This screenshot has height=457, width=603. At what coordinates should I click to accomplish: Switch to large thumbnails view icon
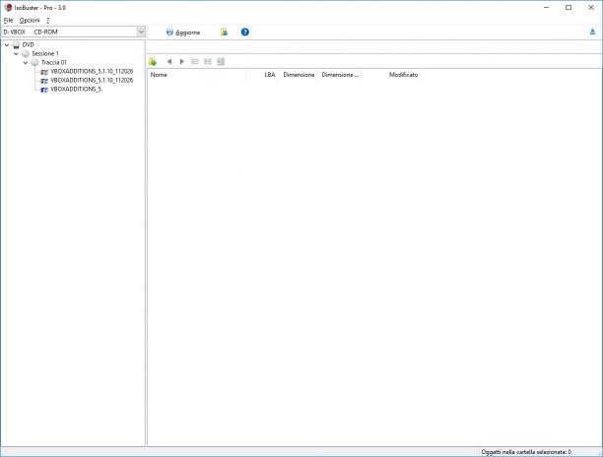point(221,61)
